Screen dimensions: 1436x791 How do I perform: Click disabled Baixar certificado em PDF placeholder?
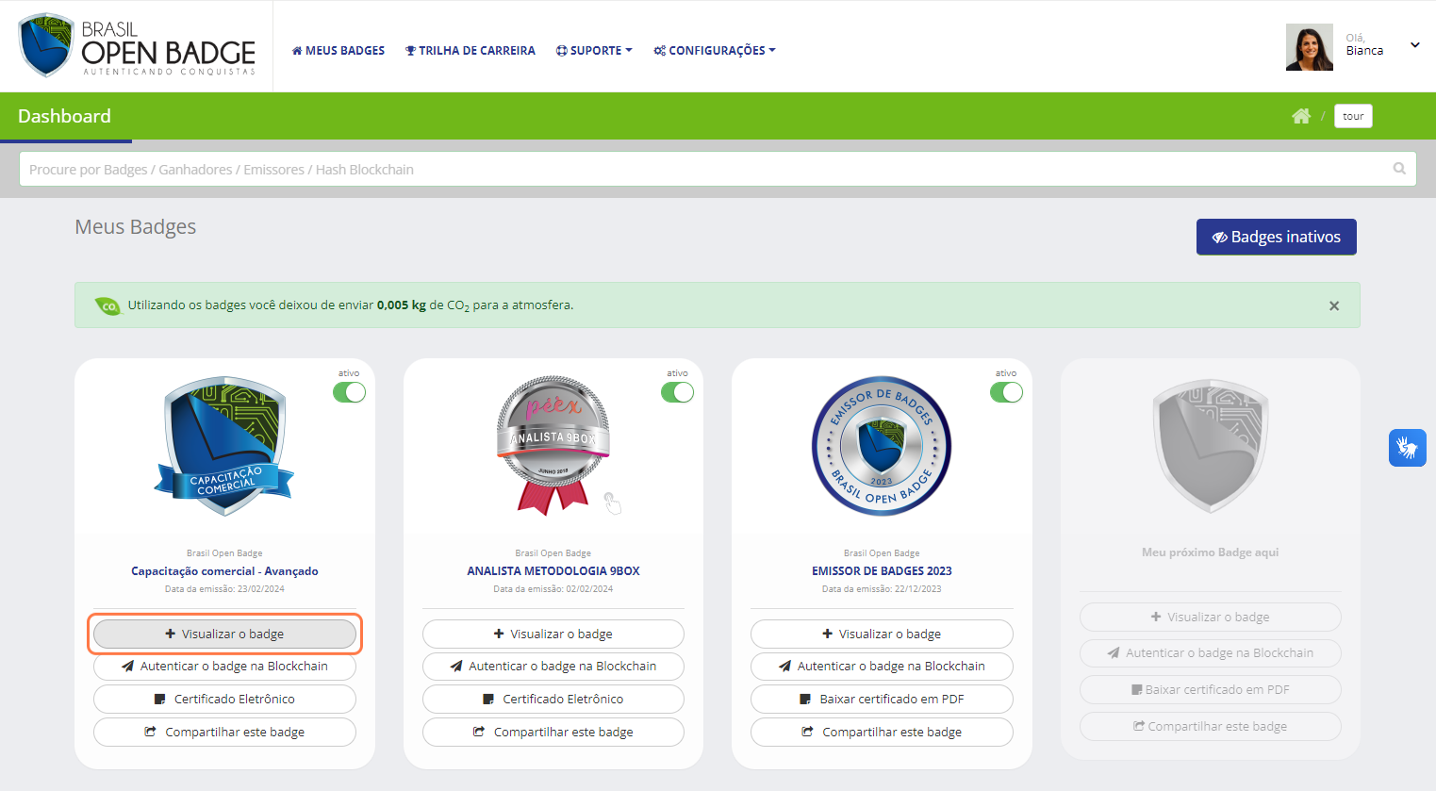[x=1211, y=689]
